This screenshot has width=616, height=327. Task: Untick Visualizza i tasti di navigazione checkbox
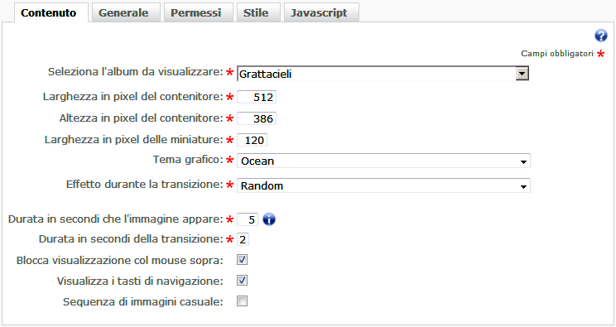tap(242, 281)
